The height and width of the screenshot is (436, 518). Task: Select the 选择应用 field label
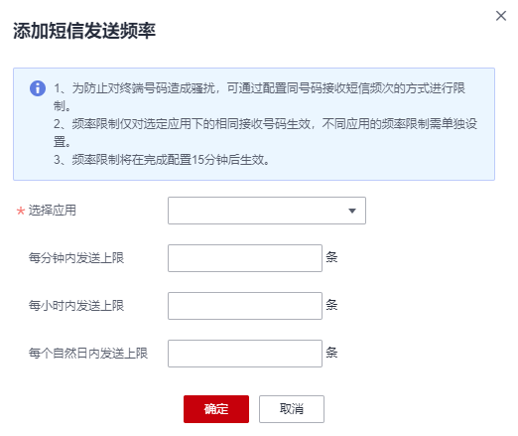(x=53, y=211)
